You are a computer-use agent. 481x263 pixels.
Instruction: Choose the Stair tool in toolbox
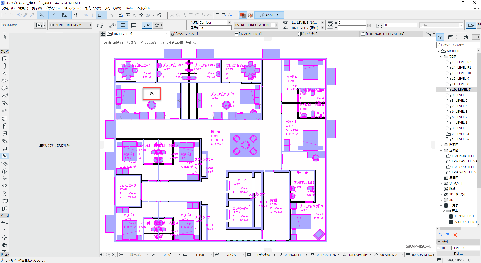pos(5,103)
